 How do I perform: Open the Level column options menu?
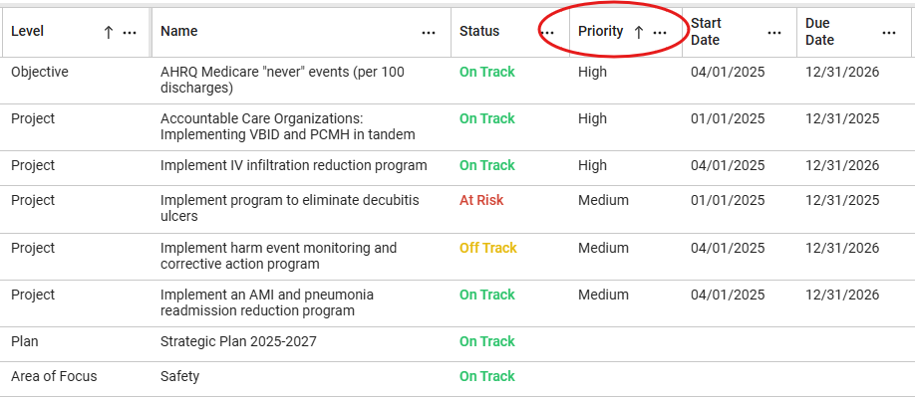130,33
